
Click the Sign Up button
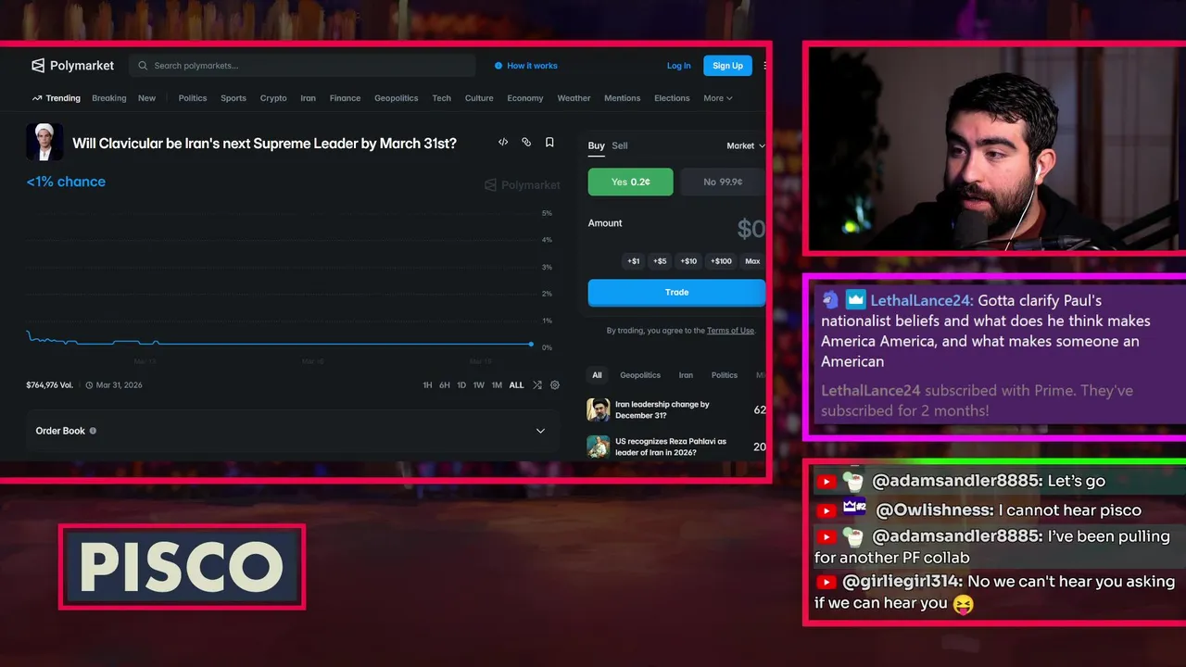(727, 66)
